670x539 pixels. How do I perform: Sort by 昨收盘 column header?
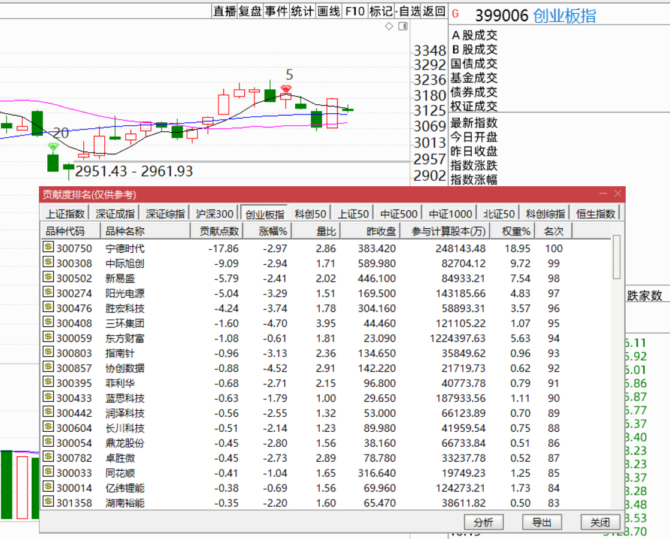pyautogui.click(x=370, y=231)
